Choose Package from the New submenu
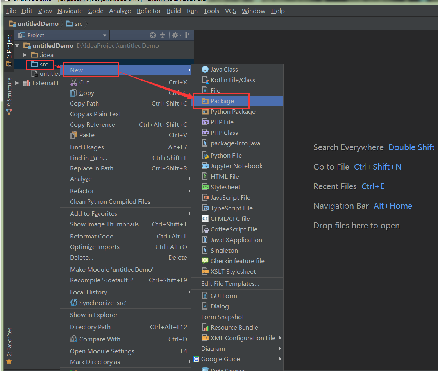This screenshot has width=438, height=371. (222, 101)
